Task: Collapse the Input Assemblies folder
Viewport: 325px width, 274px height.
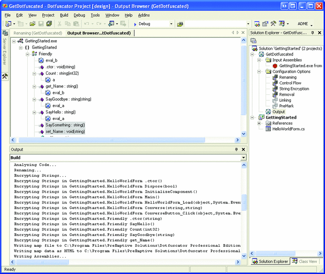Action: click(x=259, y=60)
